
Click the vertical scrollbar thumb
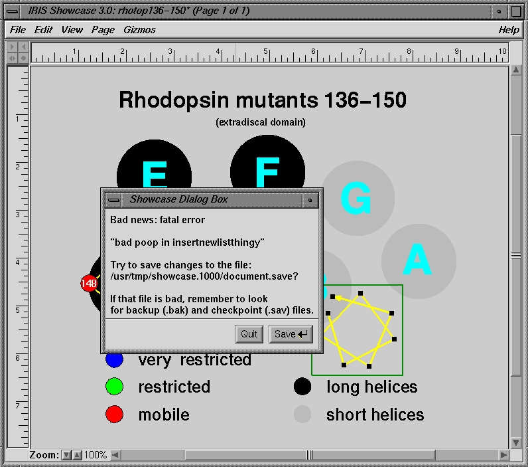[x=516, y=255]
